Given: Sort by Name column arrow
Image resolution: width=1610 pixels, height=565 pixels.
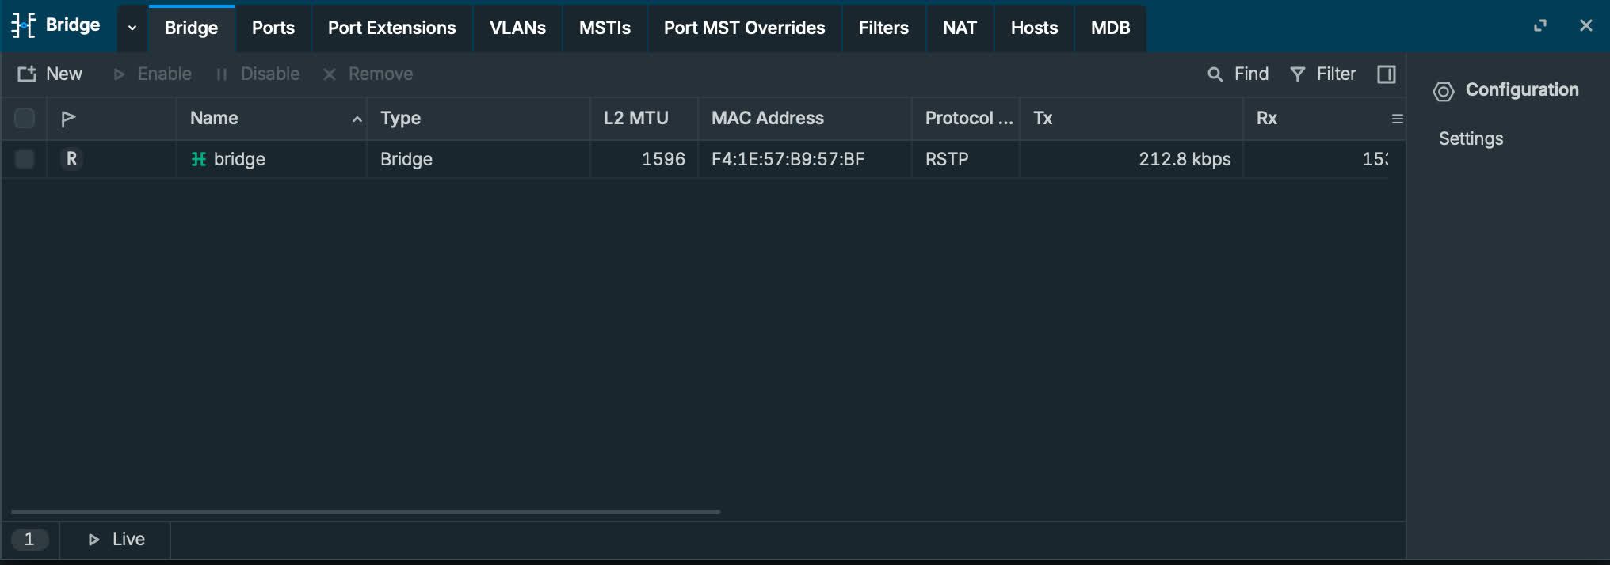Looking at the screenshot, I should click(357, 119).
